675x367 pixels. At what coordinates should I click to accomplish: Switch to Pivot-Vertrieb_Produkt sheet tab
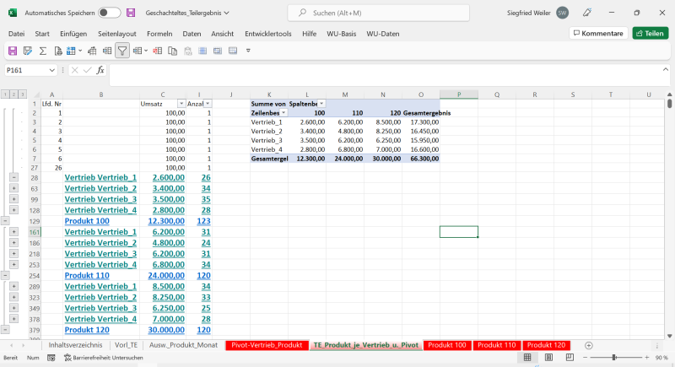click(x=267, y=345)
